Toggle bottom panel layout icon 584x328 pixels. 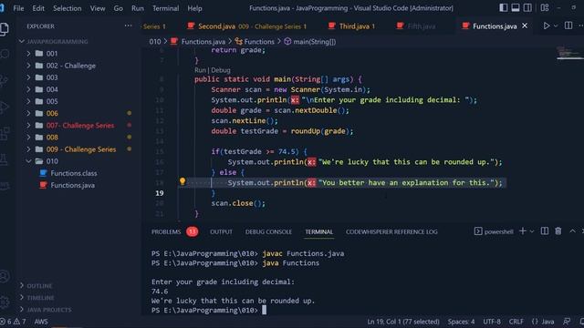click(516, 8)
